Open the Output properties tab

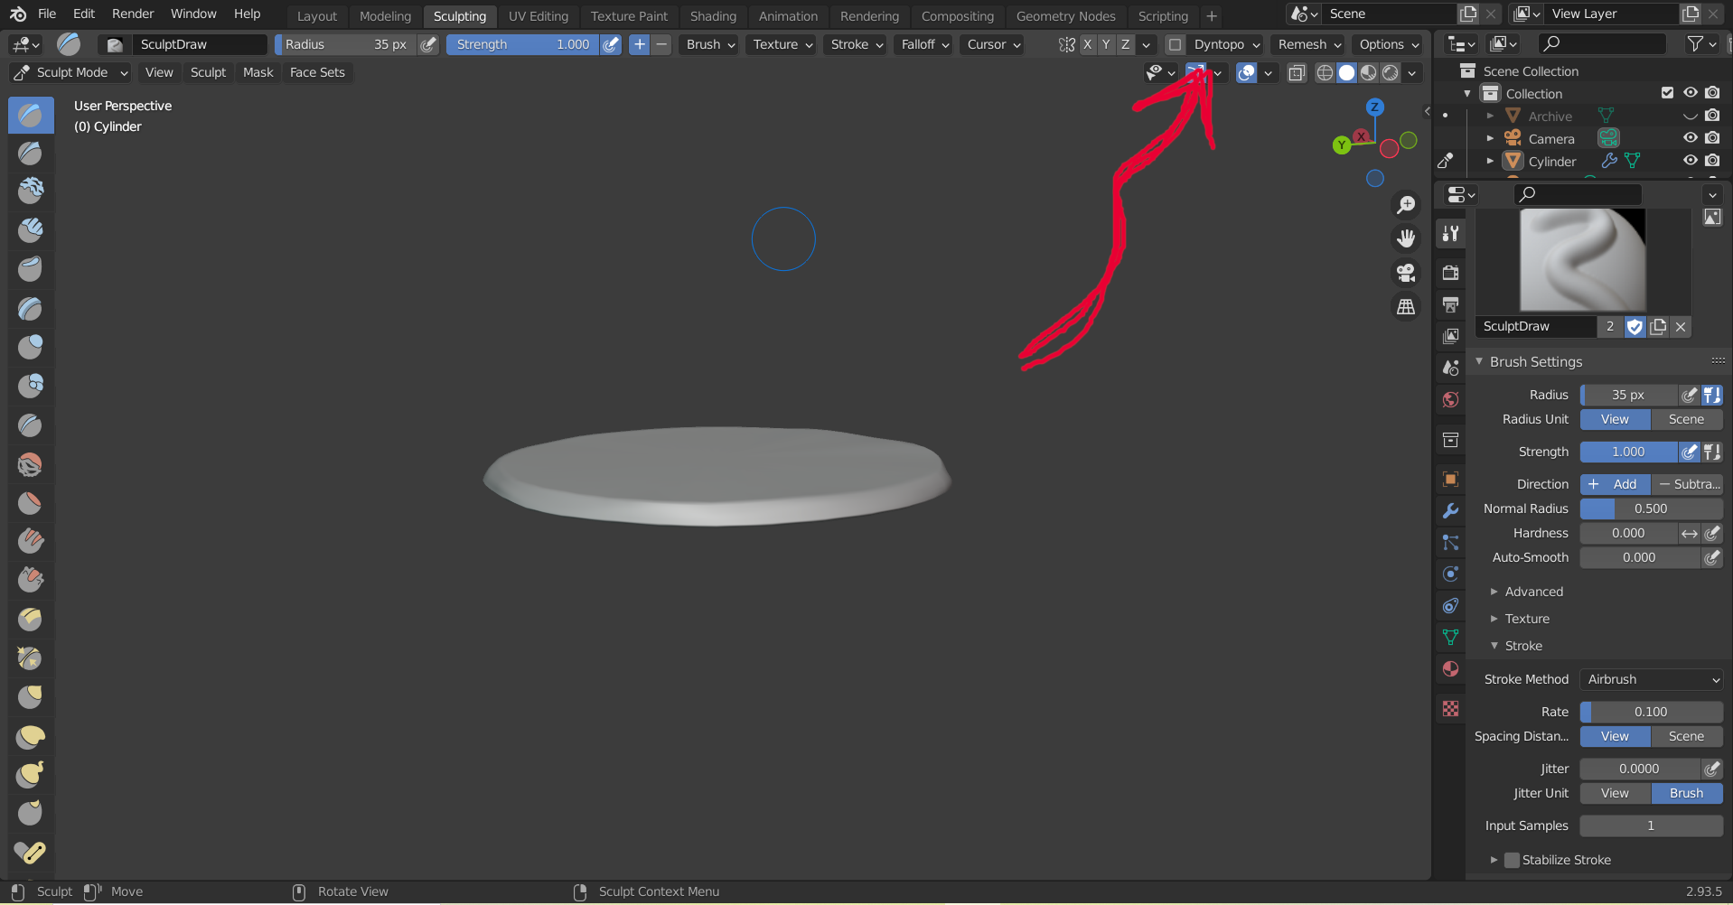click(x=1450, y=304)
